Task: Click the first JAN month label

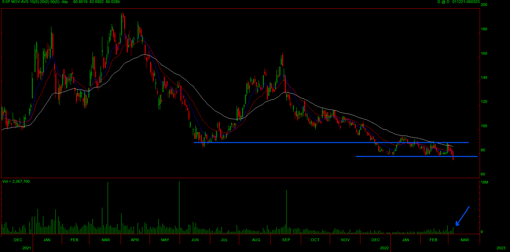Action: tap(47, 240)
